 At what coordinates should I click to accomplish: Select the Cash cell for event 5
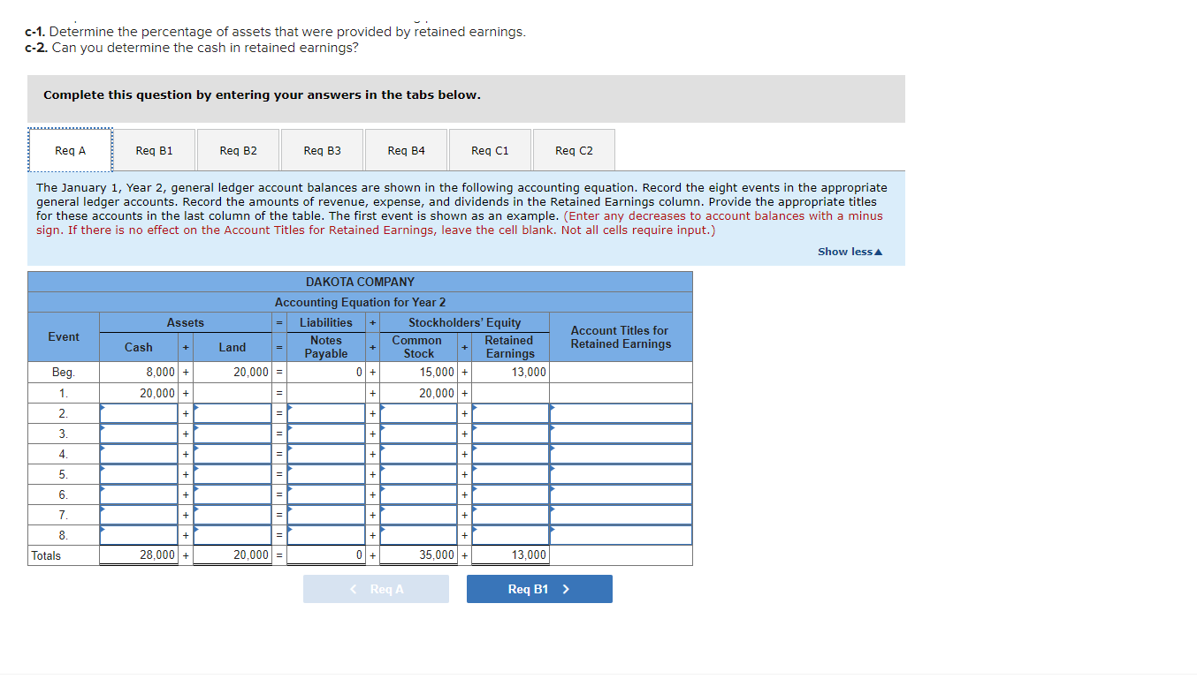pos(139,474)
